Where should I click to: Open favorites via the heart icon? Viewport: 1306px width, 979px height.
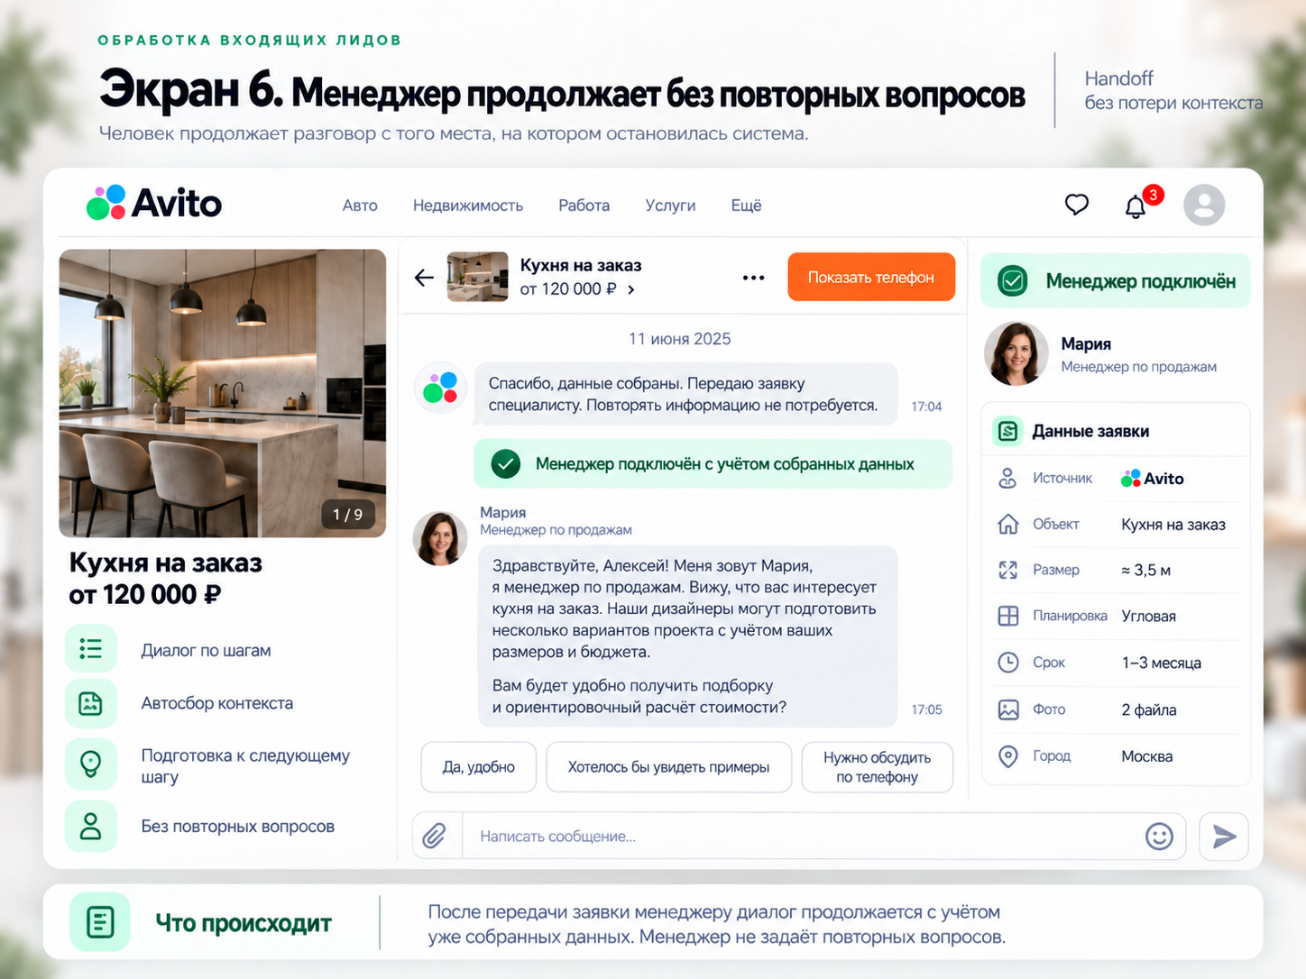1076,205
